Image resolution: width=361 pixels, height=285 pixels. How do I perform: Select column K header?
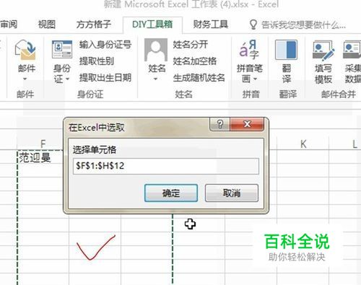(303, 144)
